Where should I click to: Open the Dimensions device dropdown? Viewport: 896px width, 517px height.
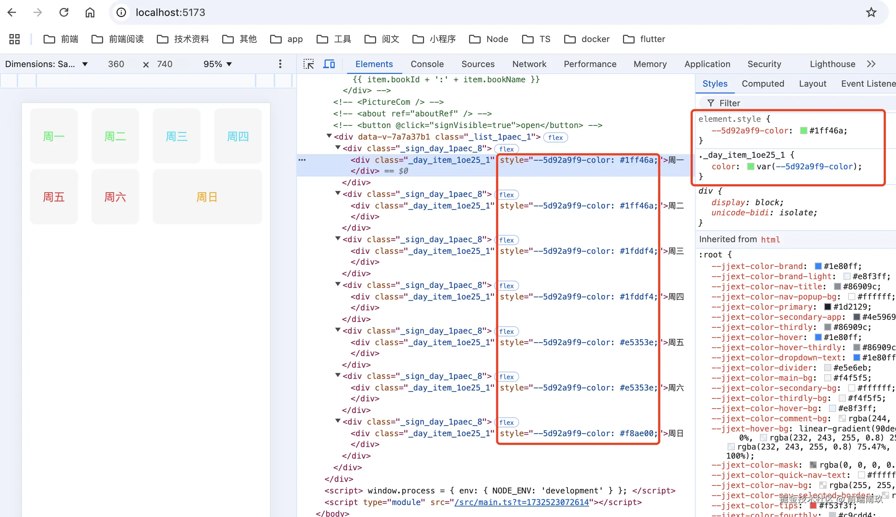[46, 64]
